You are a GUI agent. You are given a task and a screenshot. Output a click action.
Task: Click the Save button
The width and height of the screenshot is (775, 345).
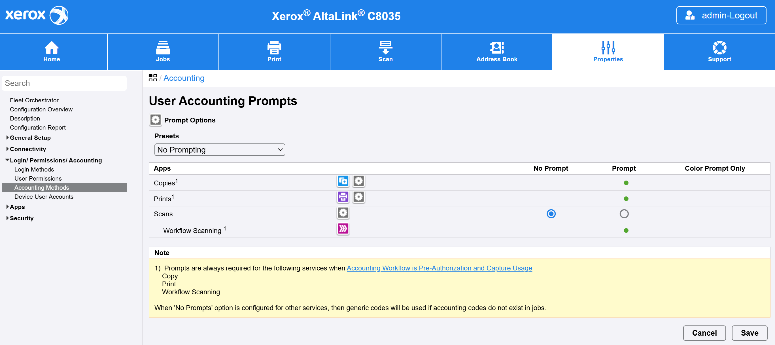tap(749, 333)
